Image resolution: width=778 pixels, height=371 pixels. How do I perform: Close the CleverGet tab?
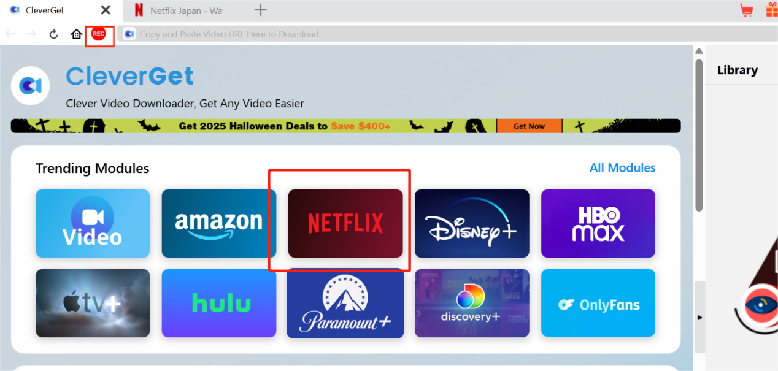106,10
